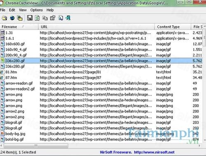Open the Options menu

(37, 10)
